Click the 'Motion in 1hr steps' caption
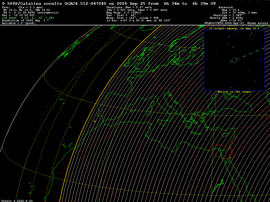This screenshot has height=202, width=270. point(234,92)
